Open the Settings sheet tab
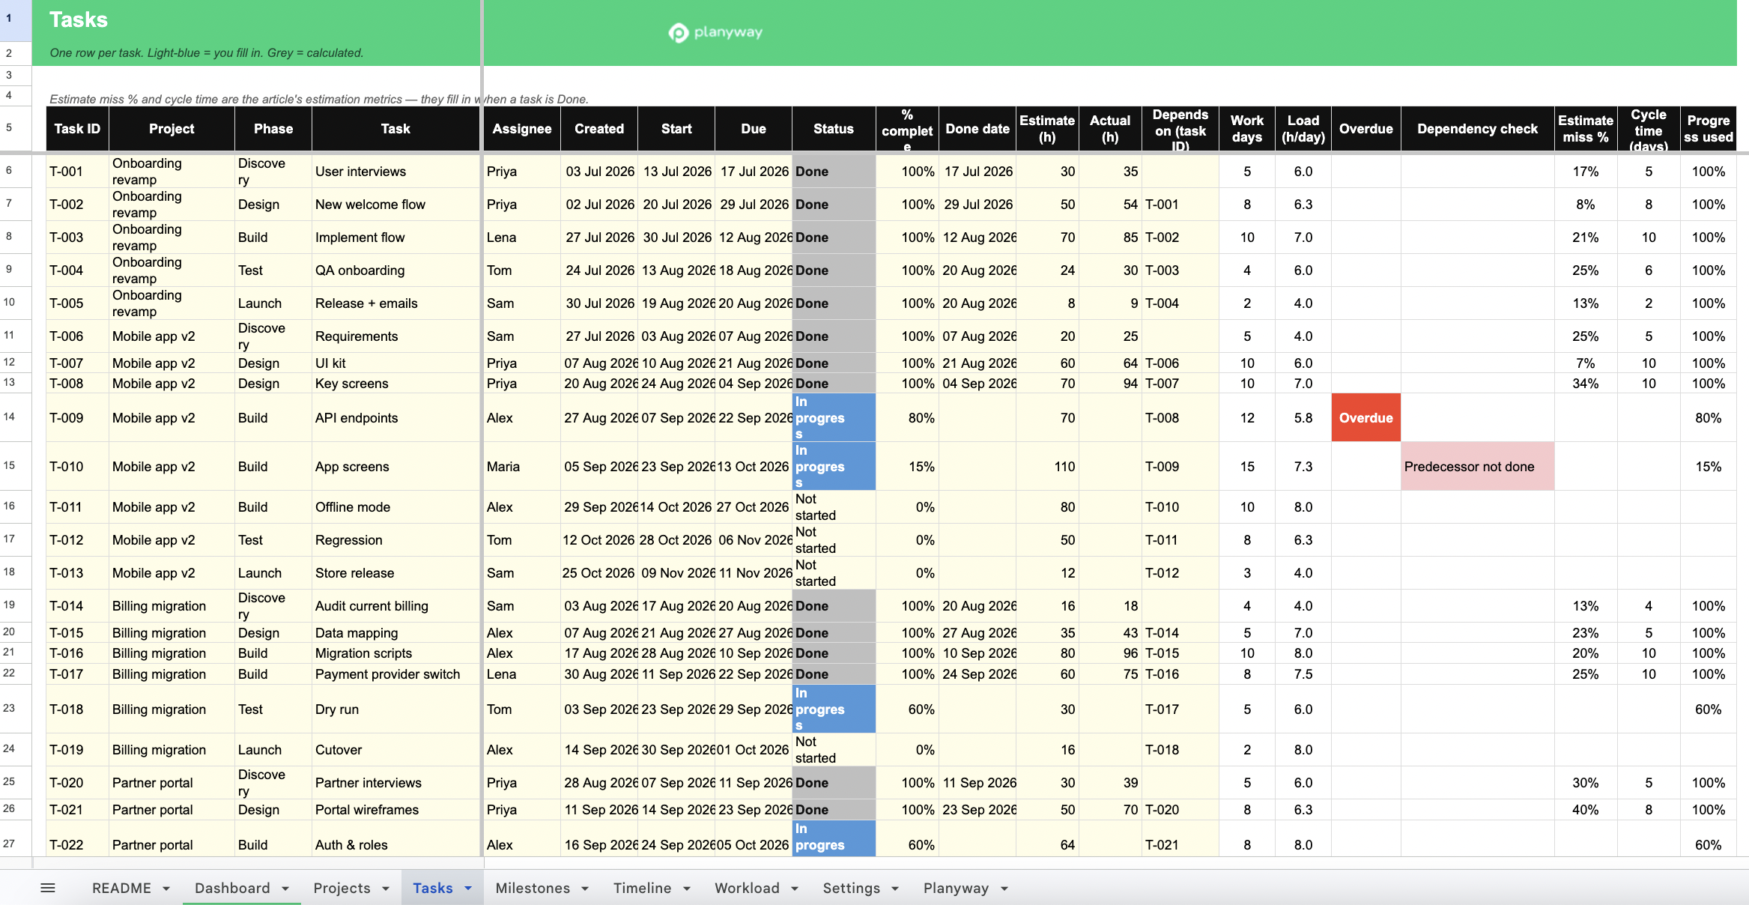 (851, 888)
